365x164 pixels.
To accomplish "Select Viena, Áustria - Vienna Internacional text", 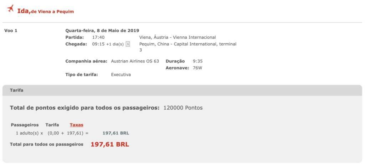I will coord(178,37).
